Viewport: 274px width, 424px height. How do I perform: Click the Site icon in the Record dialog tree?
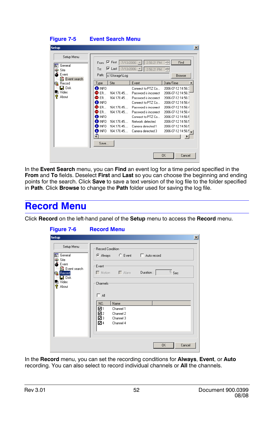57,260
